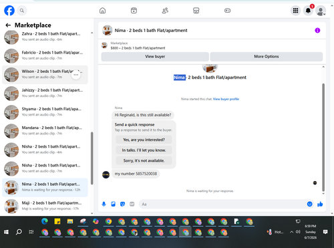Send a thumbs-up like
The height and width of the screenshot is (248, 334).
(x=320, y=204)
